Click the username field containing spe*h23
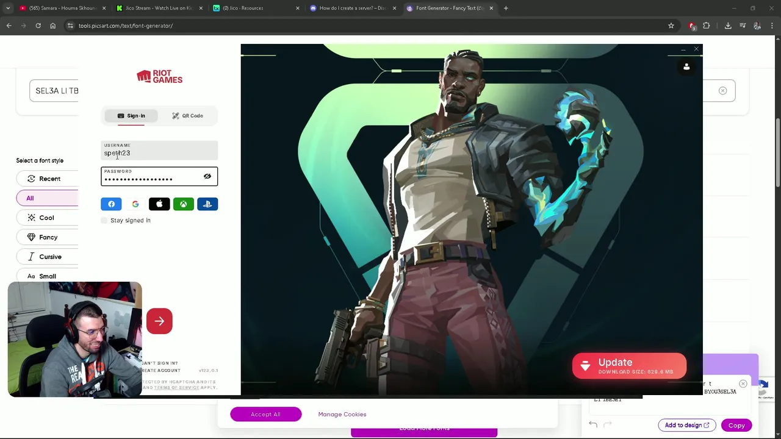The height and width of the screenshot is (439, 781). click(x=159, y=150)
